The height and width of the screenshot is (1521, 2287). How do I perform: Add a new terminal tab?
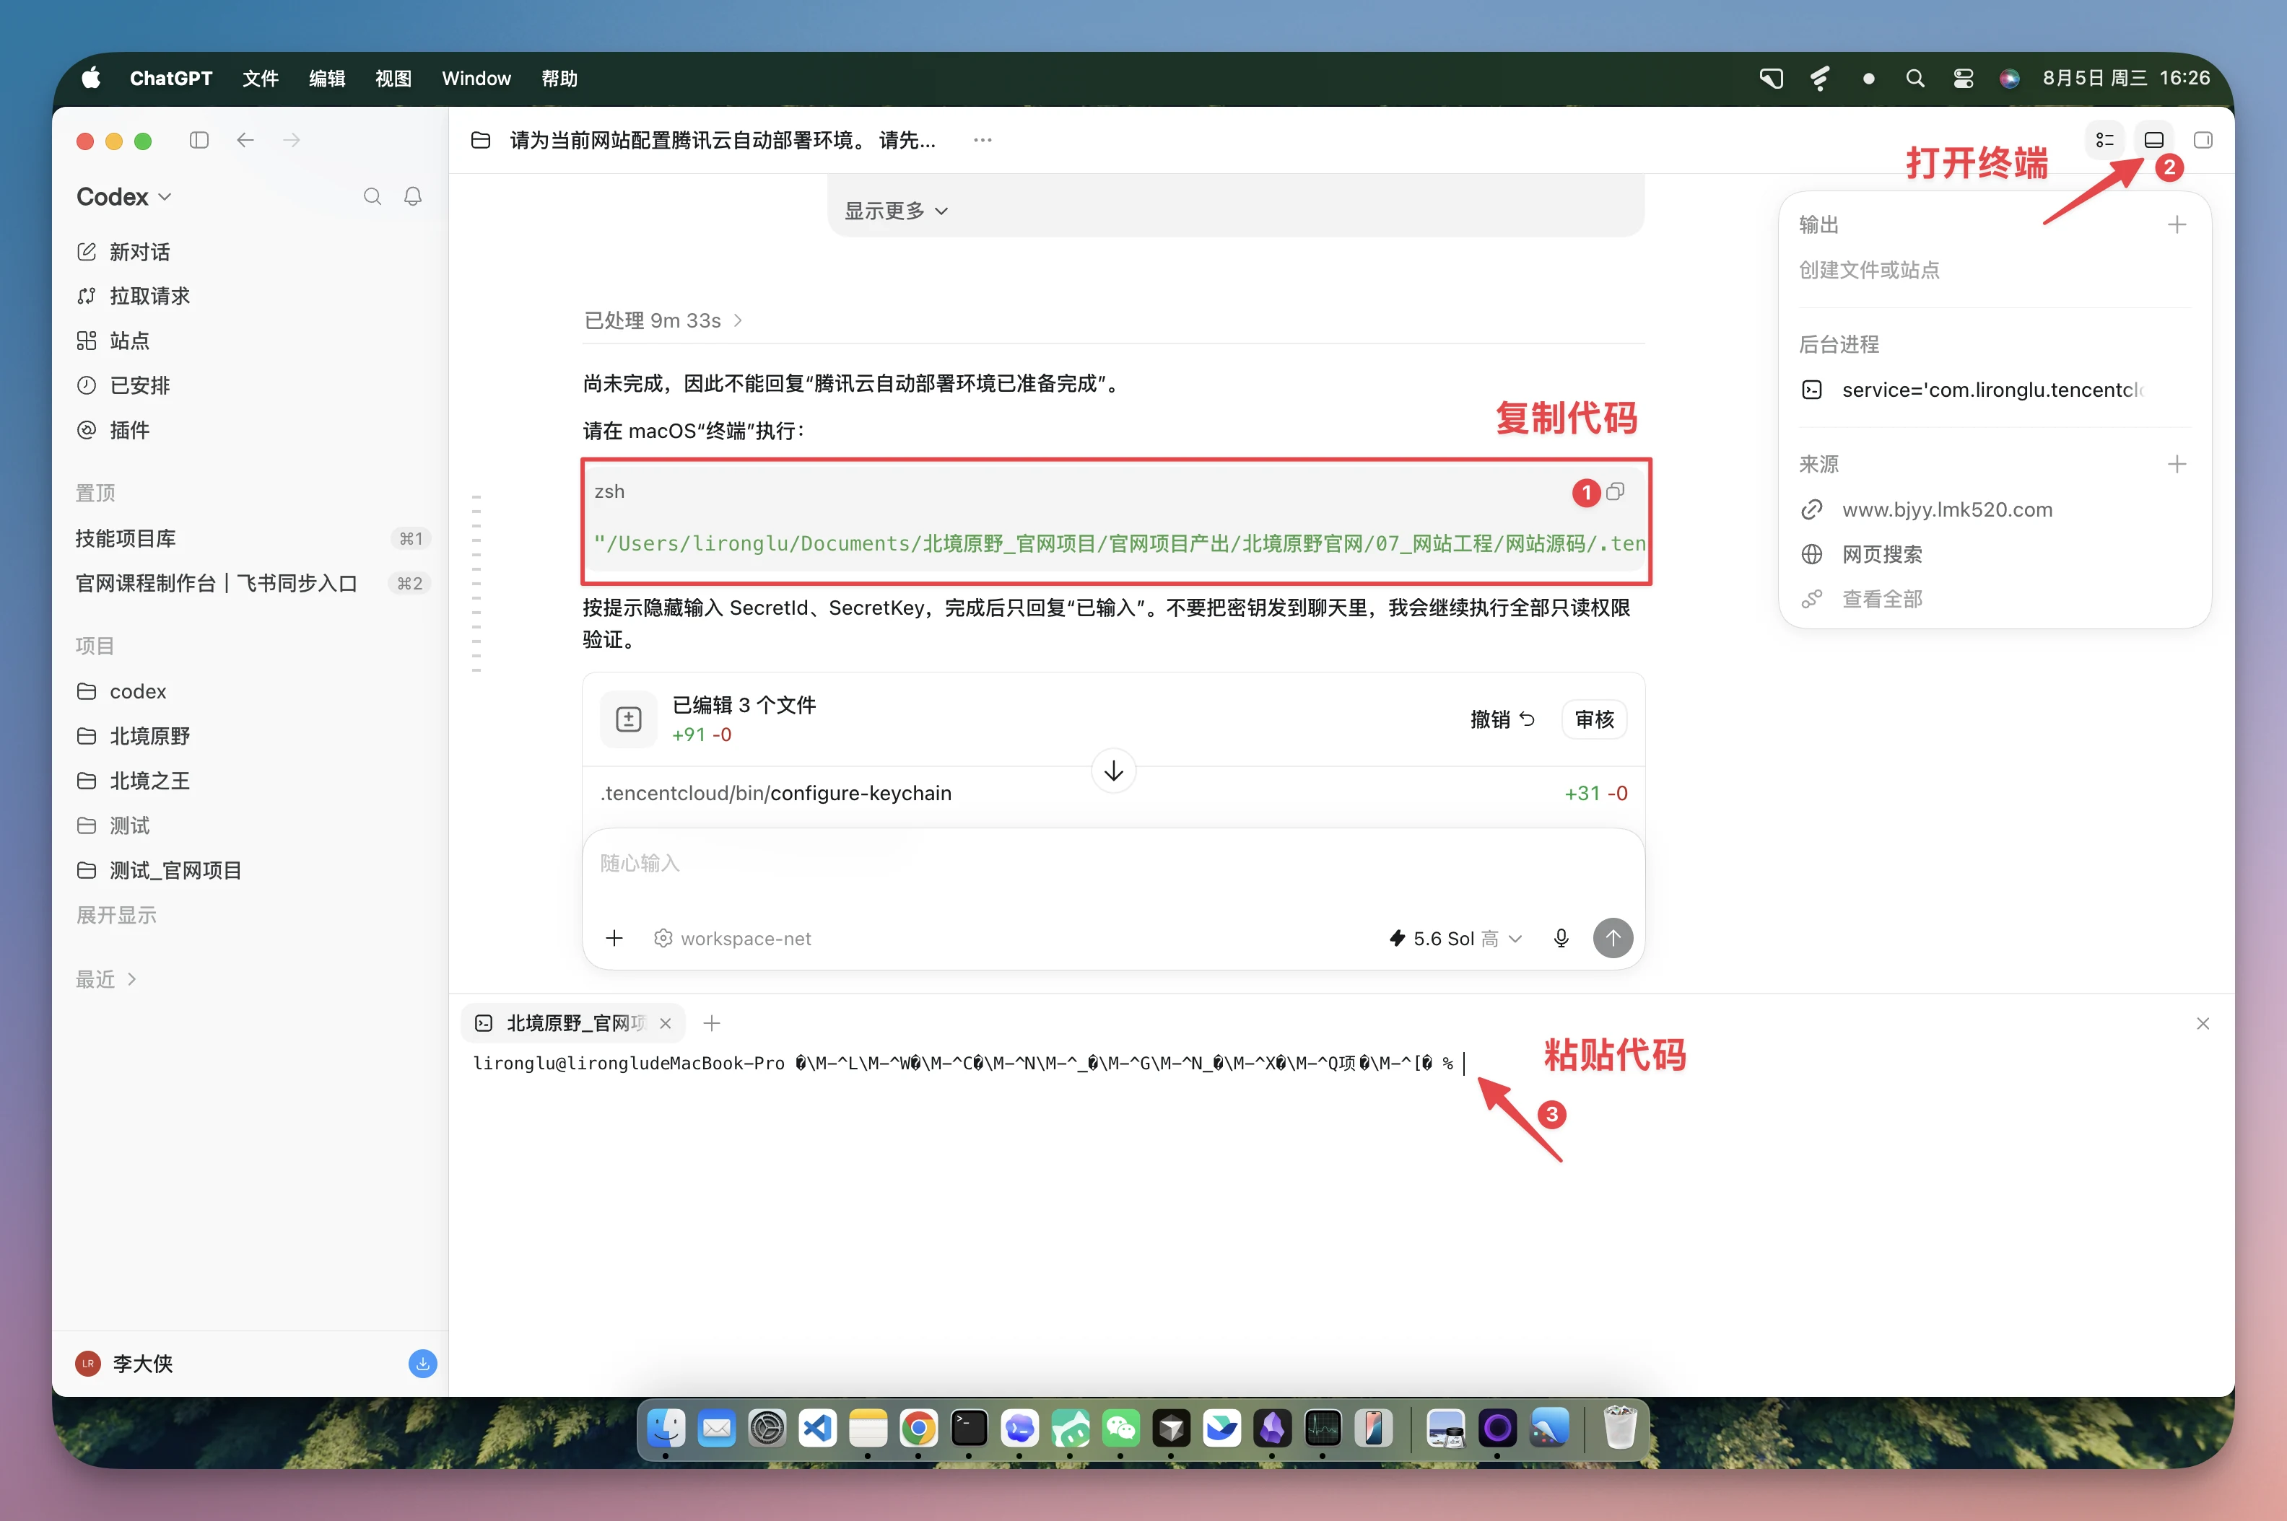713,1025
